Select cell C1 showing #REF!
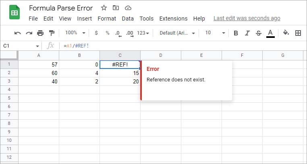Viewport: 307px width, 164px height. (120, 64)
